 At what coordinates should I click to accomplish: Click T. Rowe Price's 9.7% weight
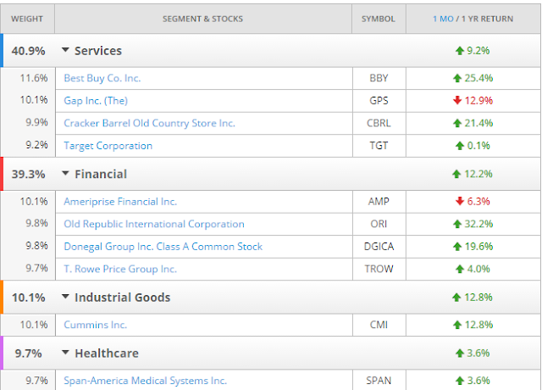click(x=36, y=268)
